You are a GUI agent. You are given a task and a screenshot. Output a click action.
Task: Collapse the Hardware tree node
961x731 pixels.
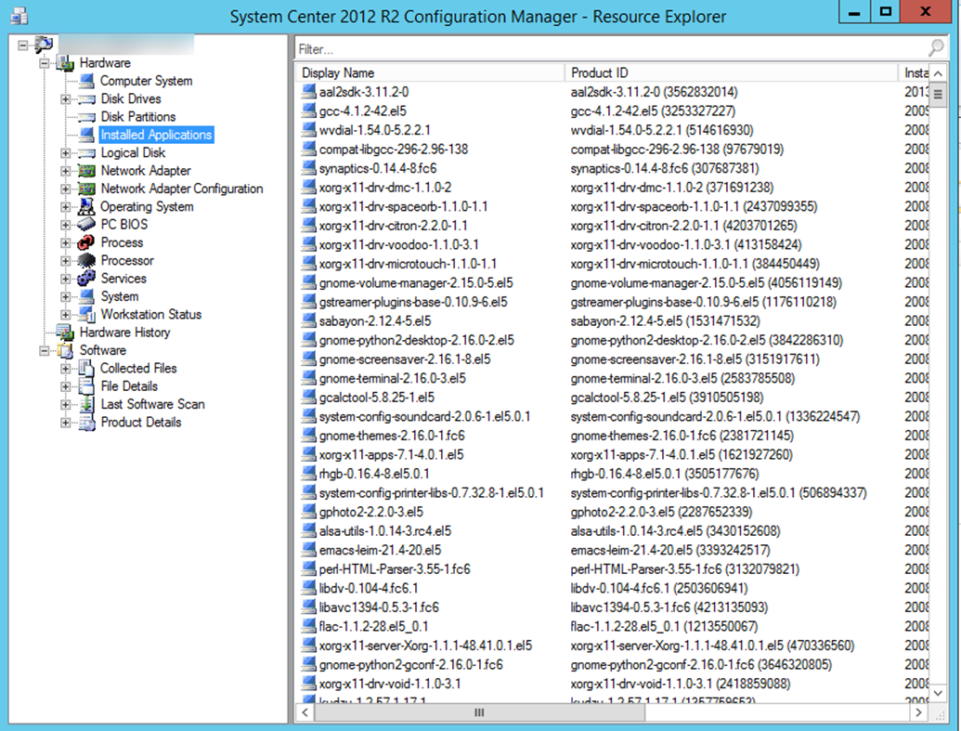coord(45,62)
